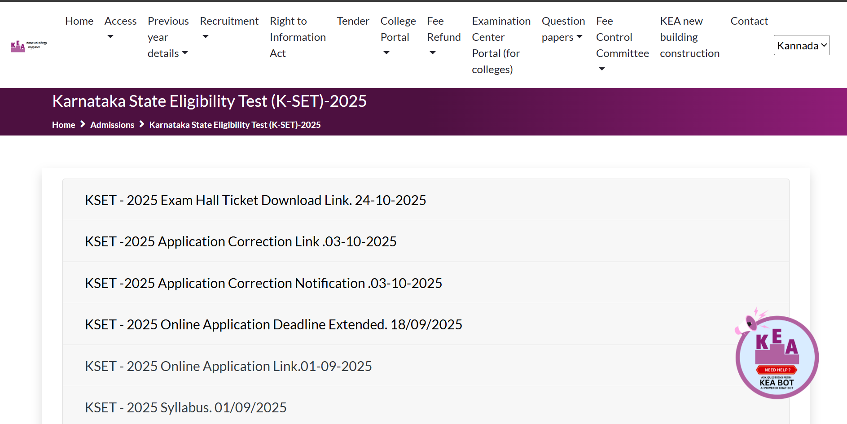This screenshot has width=847, height=424.
Task: Expand the Fee Refund menu
Action: point(443,36)
